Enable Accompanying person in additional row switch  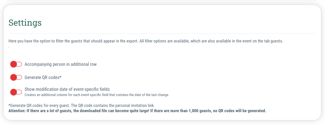[x=16, y=64]
